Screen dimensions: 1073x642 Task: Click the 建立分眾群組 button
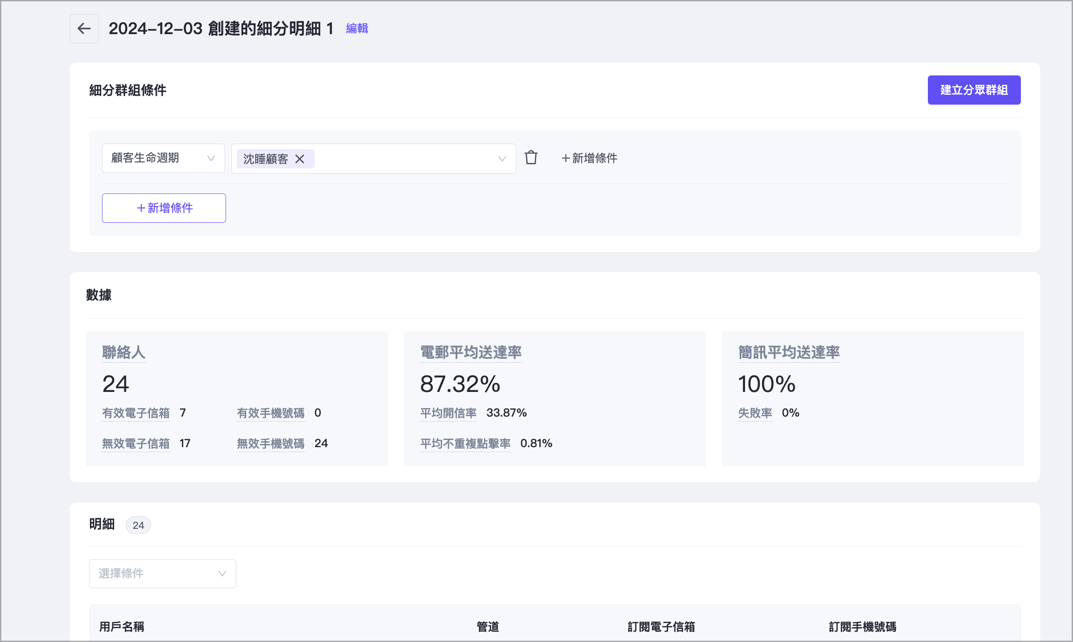[x=974, y=90]
